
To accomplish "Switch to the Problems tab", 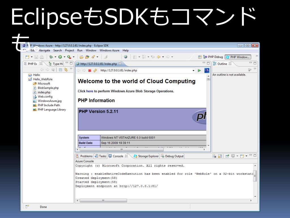I will click(x=84, y=156).
